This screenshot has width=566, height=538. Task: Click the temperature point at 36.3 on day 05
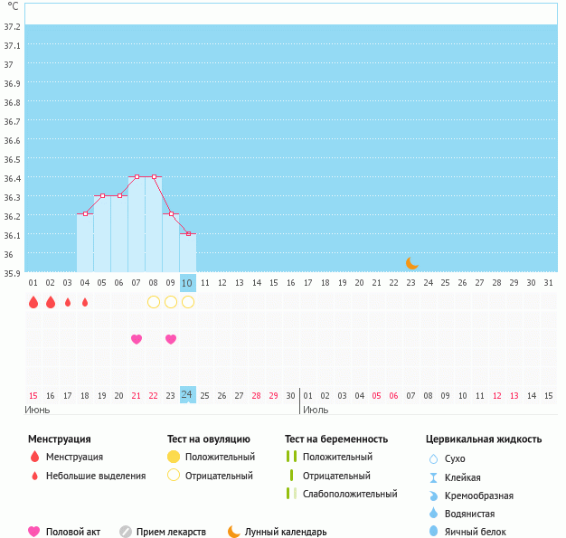tap(102, 195)
